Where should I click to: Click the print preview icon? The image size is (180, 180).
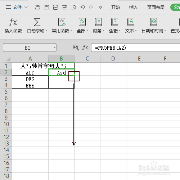(73, 7)
